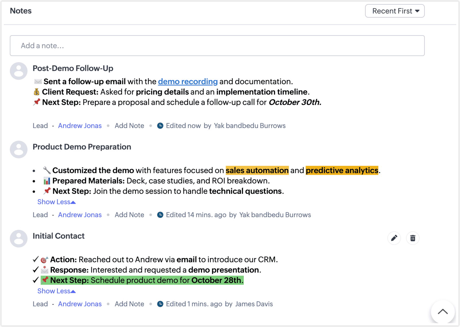Collapse Initial Contact note using Show Less
The image size is (460, 327).
pos(56,291)
